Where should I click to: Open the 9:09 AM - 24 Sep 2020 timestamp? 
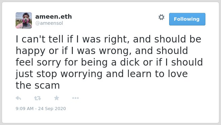41,108
